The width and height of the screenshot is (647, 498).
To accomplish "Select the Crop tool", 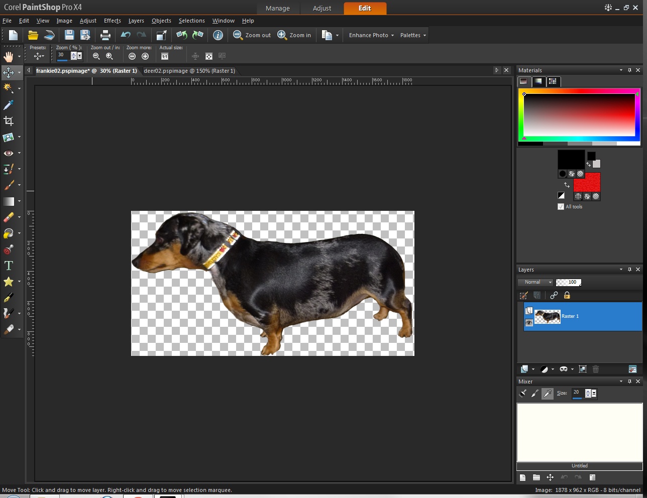I will tap(9, 120).
